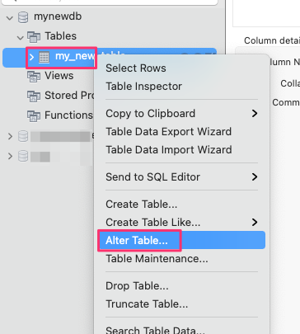The width and height of the screenshot is (300, 334).
Task: Click the Functions folder icon
Action: tap(34, 115)
